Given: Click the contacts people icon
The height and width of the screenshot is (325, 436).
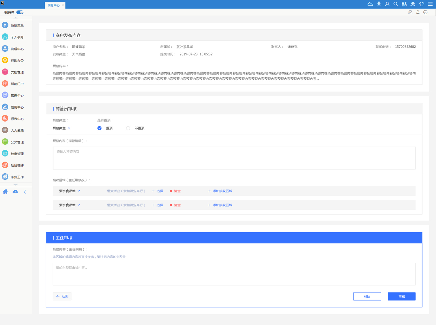Looking at the screenshot, I should 410,12.
